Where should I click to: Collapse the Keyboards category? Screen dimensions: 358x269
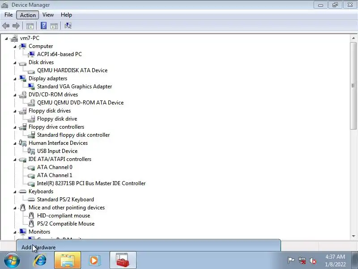pos(15,192)
